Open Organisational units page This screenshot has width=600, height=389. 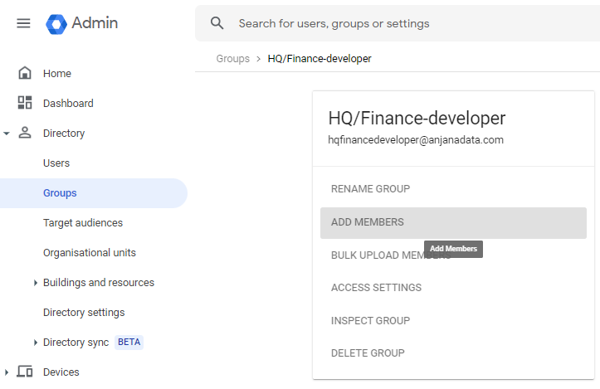tap(90, 253)
